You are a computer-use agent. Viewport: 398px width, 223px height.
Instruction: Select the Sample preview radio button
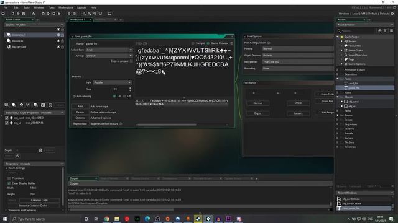(x=193, y=43)
